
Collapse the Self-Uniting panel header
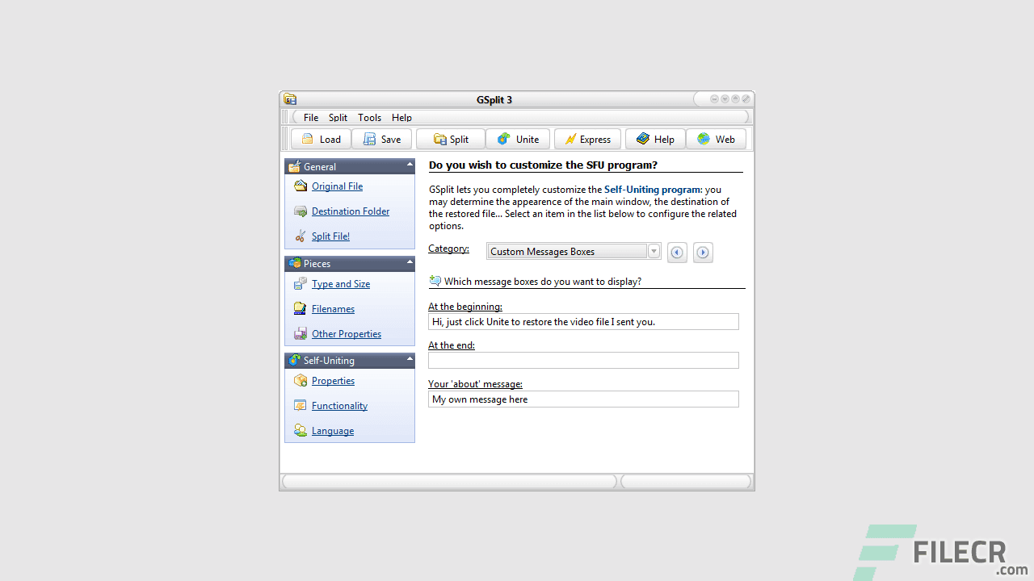(x=350, y=360)
